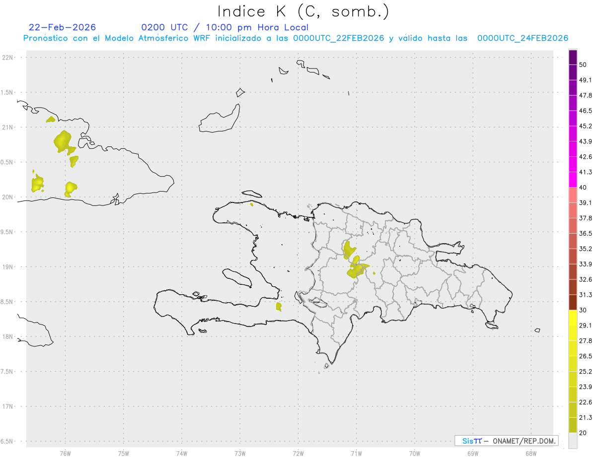Click the longitude axis label "70W"
This screenshot has height=460, width=596.
[x=415, y=454]
